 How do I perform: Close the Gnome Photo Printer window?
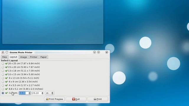107,52
